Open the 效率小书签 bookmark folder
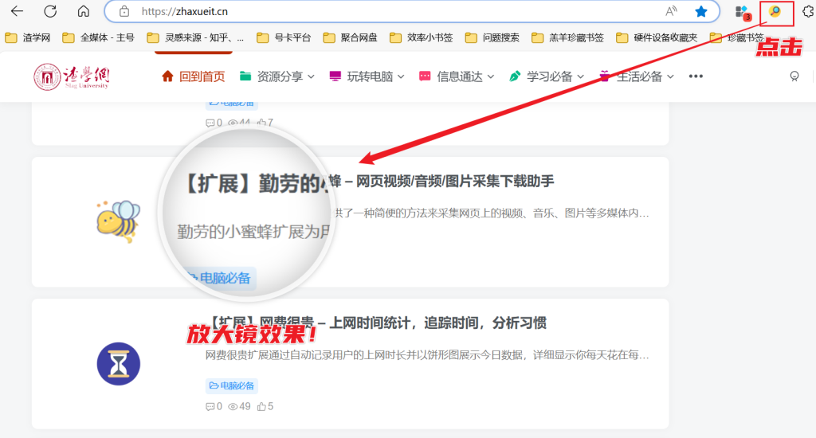816x438 pixels. 421,37
